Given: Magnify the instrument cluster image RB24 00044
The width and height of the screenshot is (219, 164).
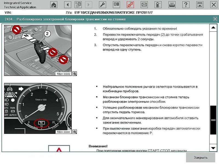Looking at the screenshot, I should [x=75, y=132].
